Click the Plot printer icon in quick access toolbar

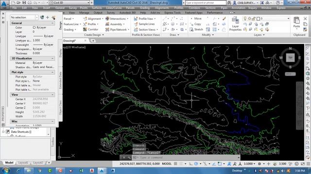pos(30,3)
